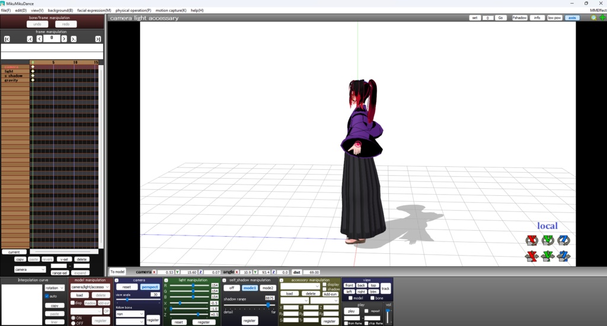607x326 pixels.
Task: Click the local Y-axis rotate icon
Action: [548, 240]
